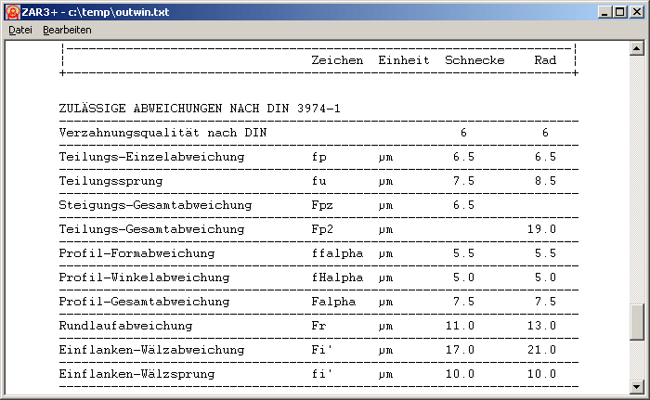Click the Schnecke column header text
Viewport: 650px width, 400px height.
click(x=474, y=60)
